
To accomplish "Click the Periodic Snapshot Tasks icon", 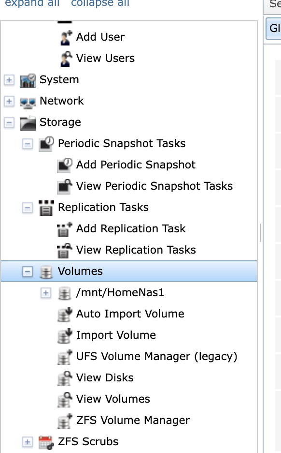I will (46, 144).
